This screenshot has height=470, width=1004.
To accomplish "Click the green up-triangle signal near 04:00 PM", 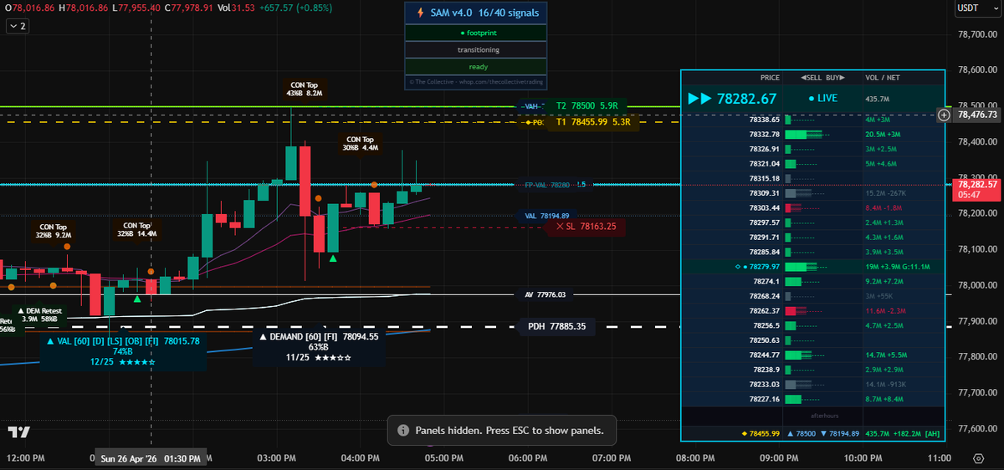I will (x=334, y=259).
